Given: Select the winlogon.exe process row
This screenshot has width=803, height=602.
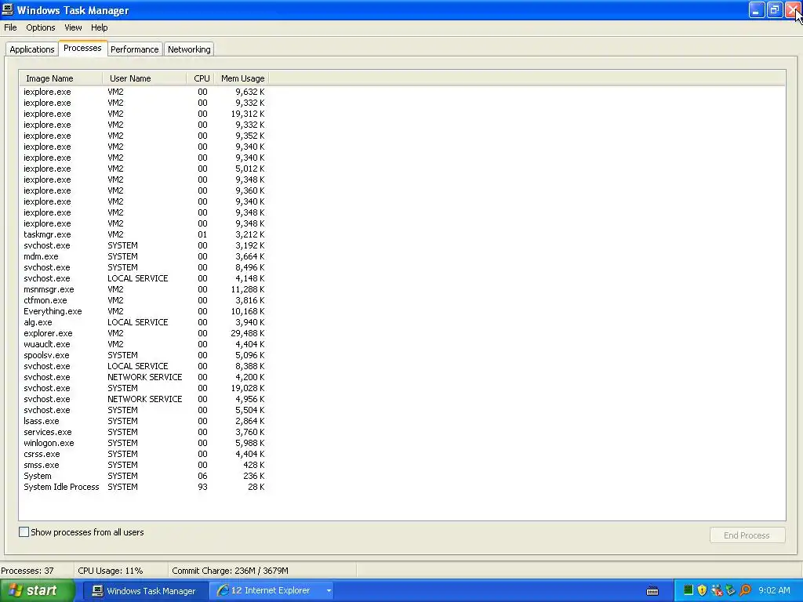Looking at the screenshot, I should [x=144, y=444].
